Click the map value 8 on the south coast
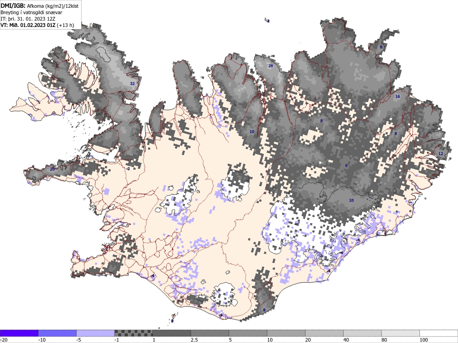The height and width of the screenshot is (343, 458). point(264,310)
